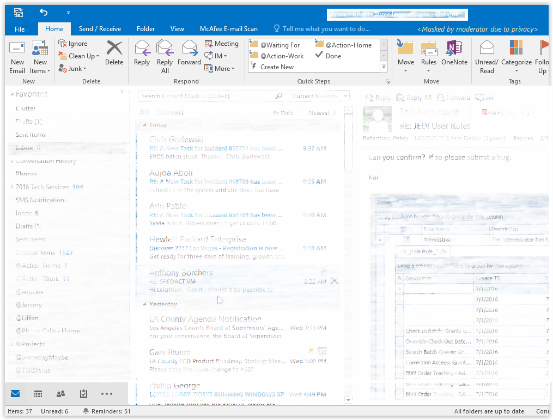Open Tasks view in navigation bar
Image resolution: width=553 pixels, height=420 pixels.
pos(83,393)
